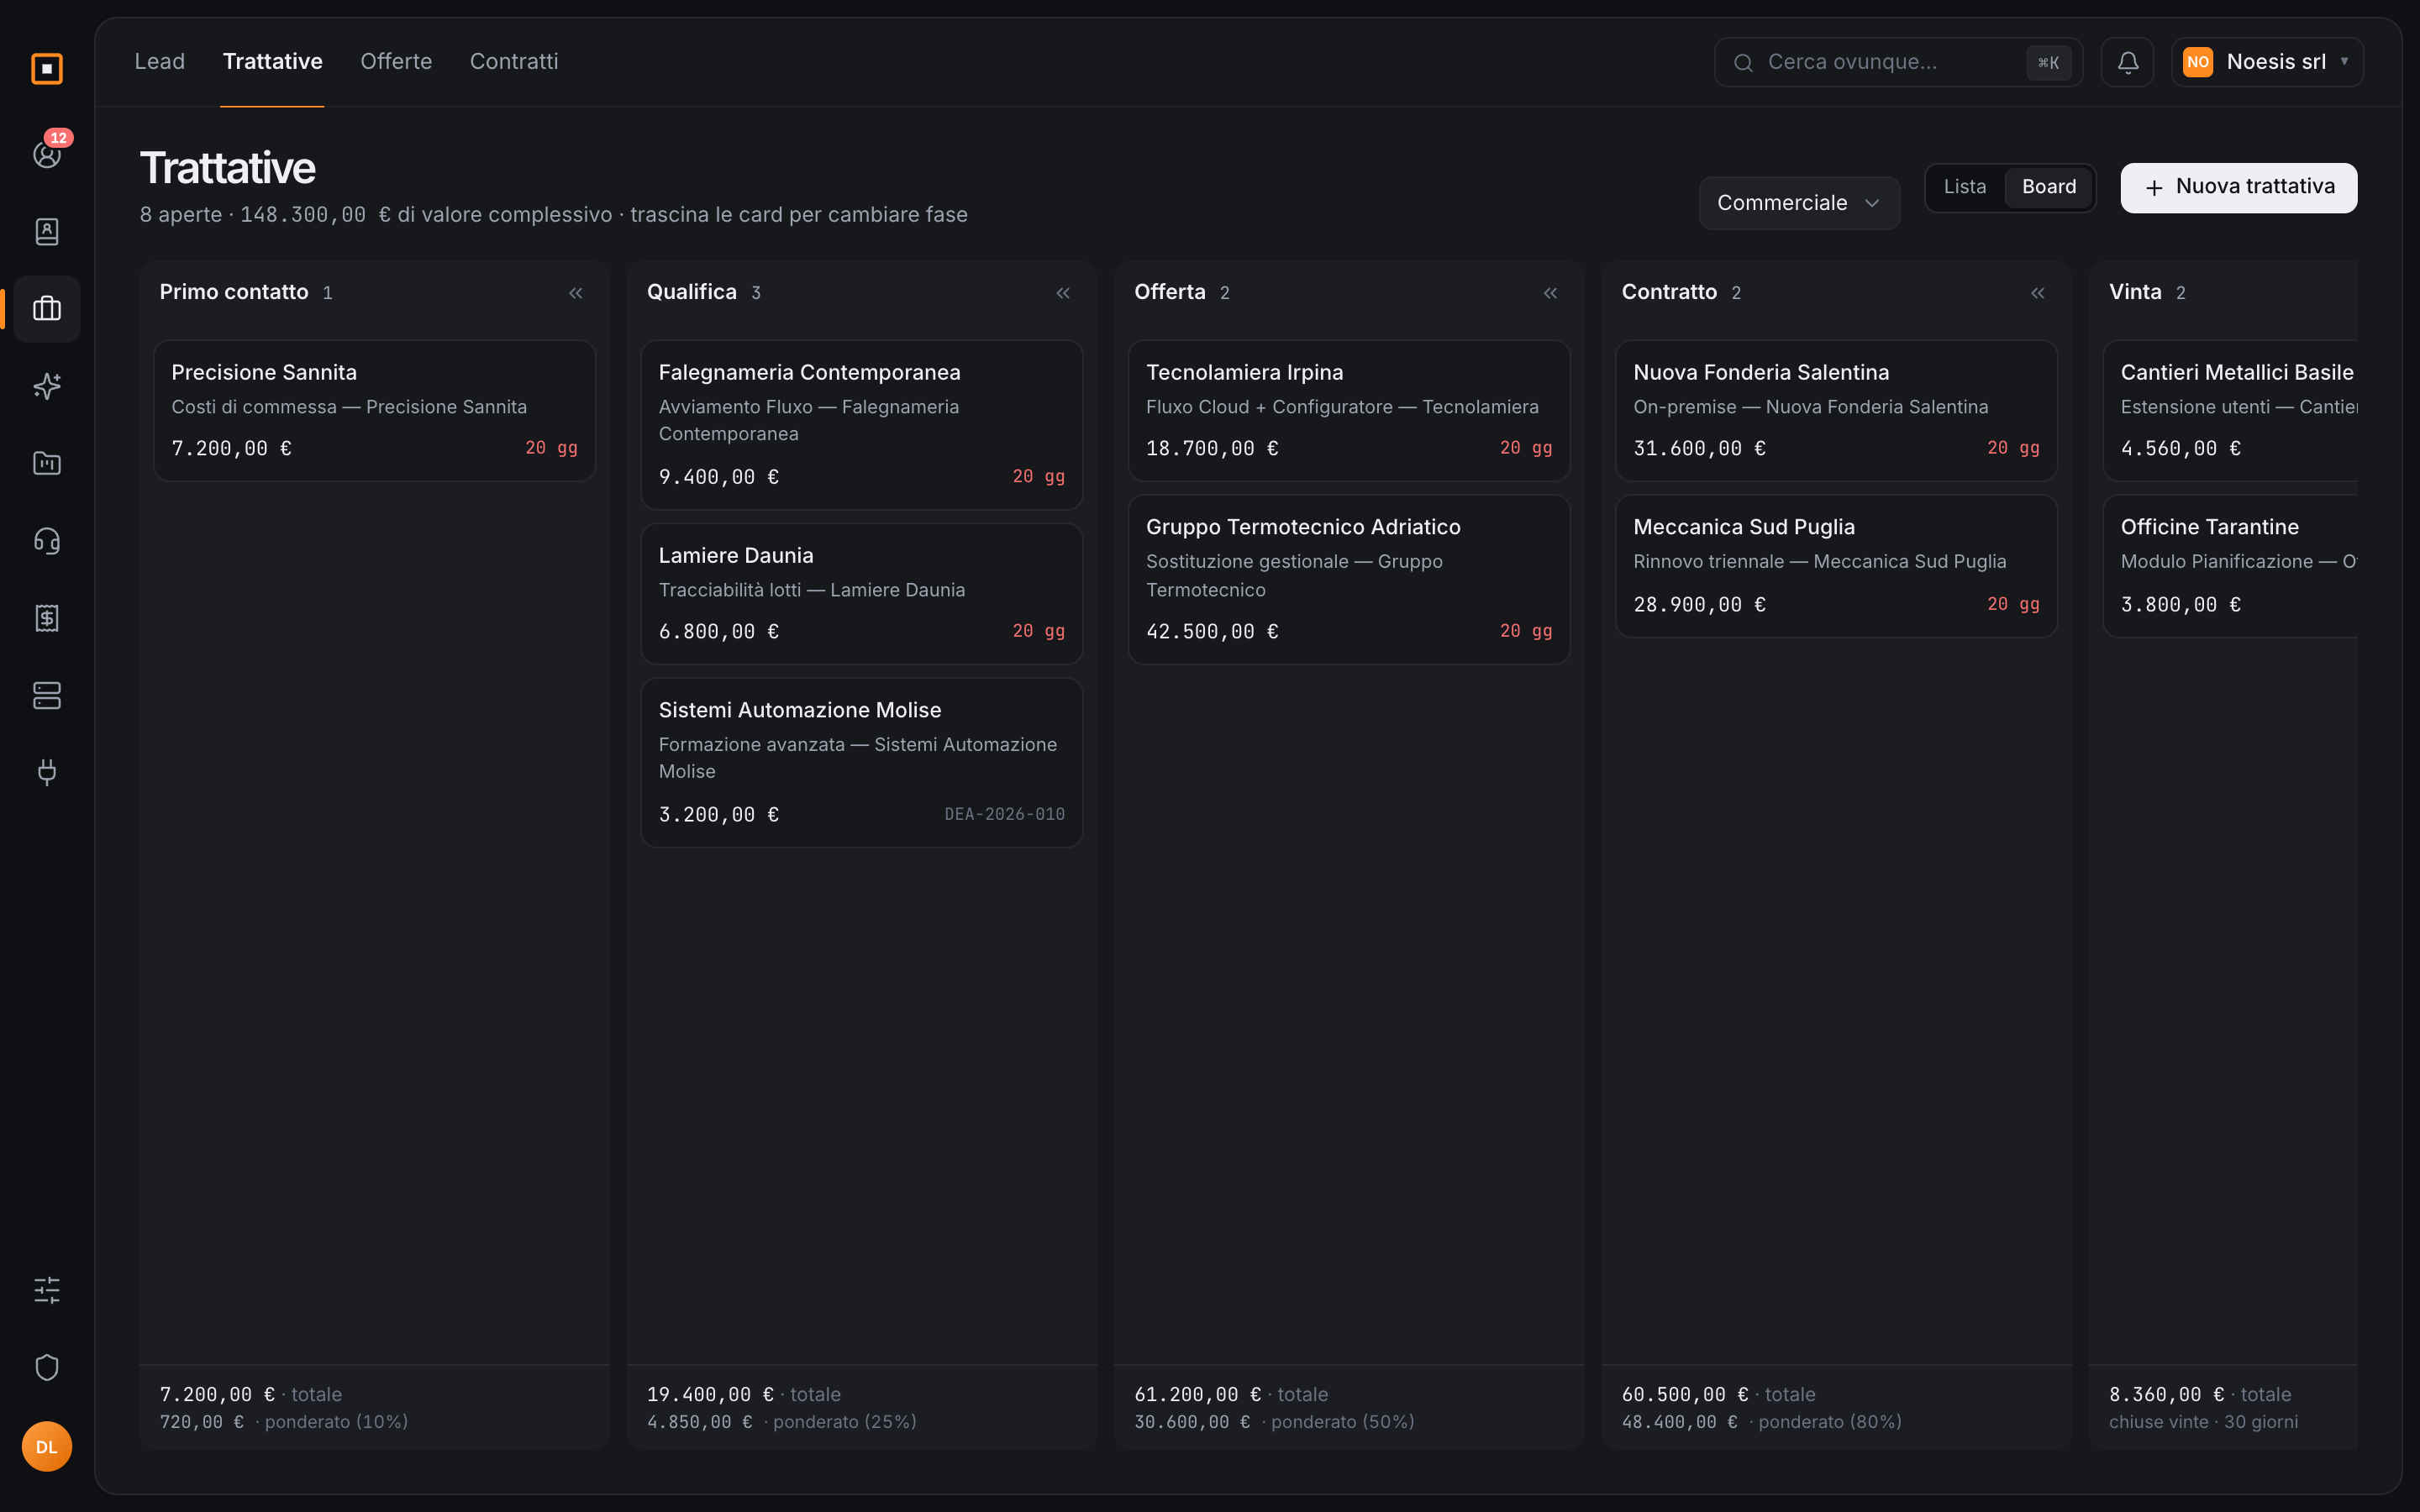Image resolution: width=2420 pixels, height=1512 pixels.
Task: Open the user inbox icon with 12 badge
Action: [47, 154]
